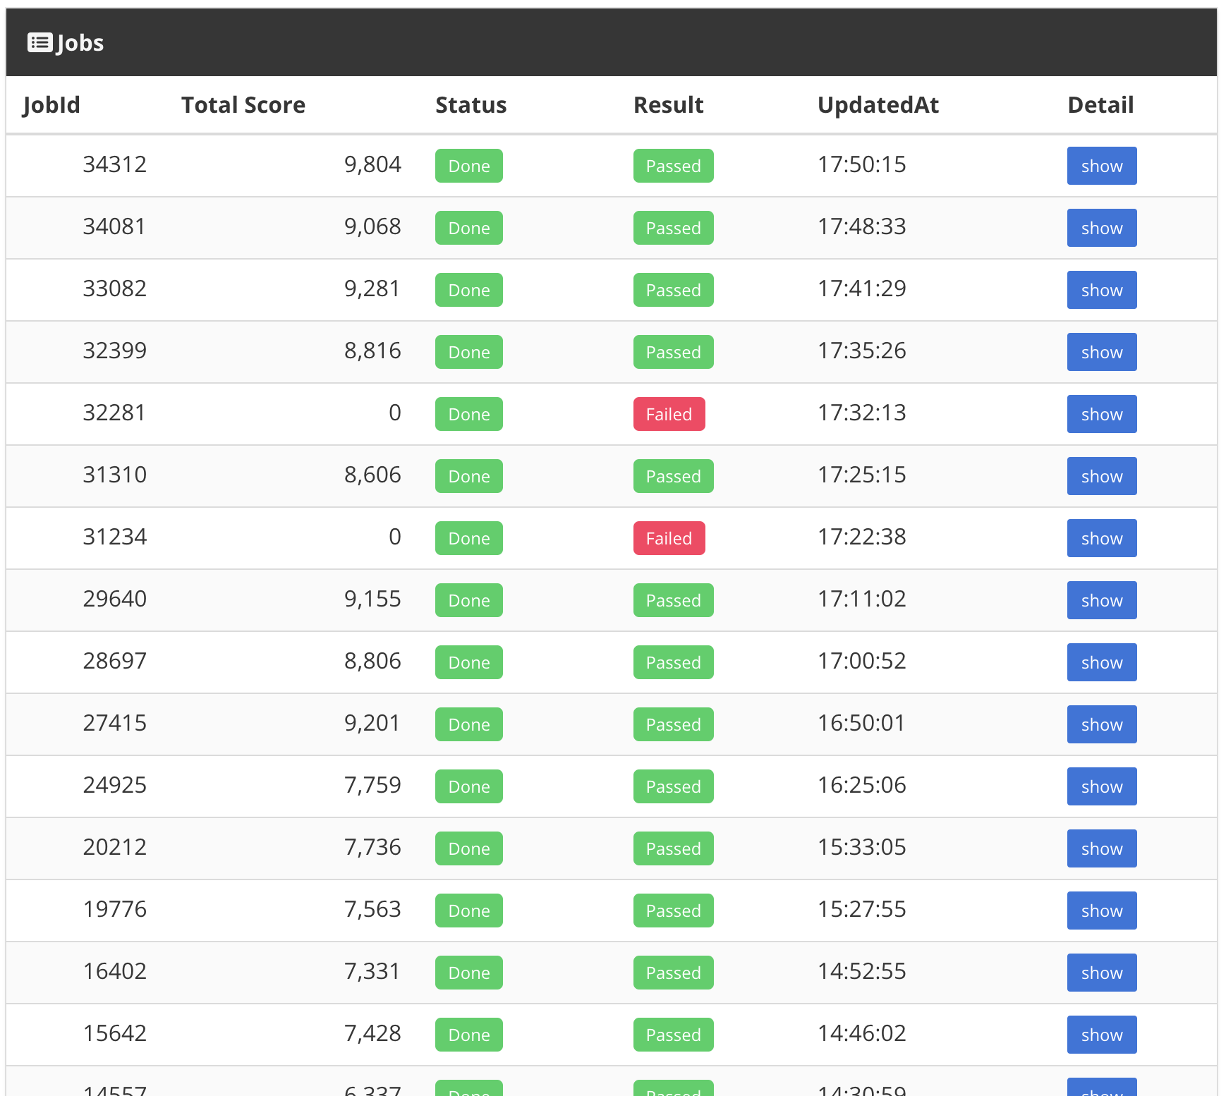Screen dimensions: 1226x1096
Task: Click the Failed badge for job 31234
Action: (669, 538)
